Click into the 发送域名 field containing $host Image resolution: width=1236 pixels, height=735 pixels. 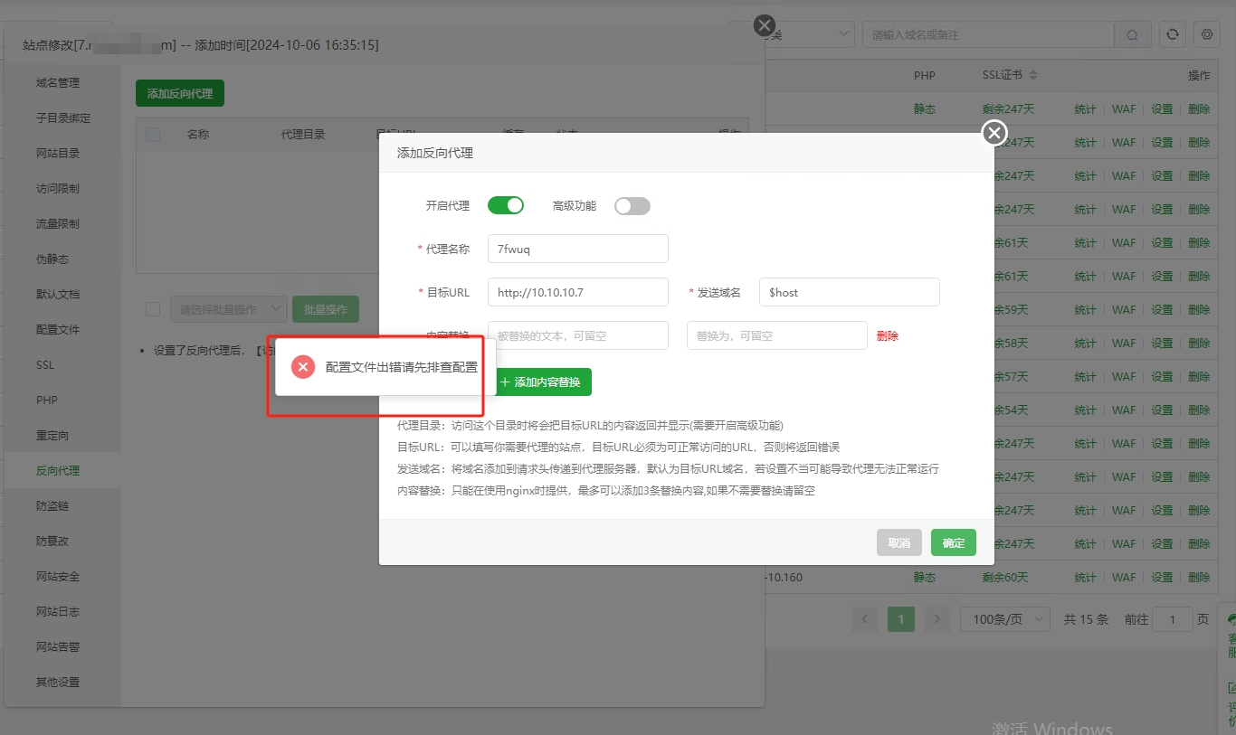(x=850, y=292)
